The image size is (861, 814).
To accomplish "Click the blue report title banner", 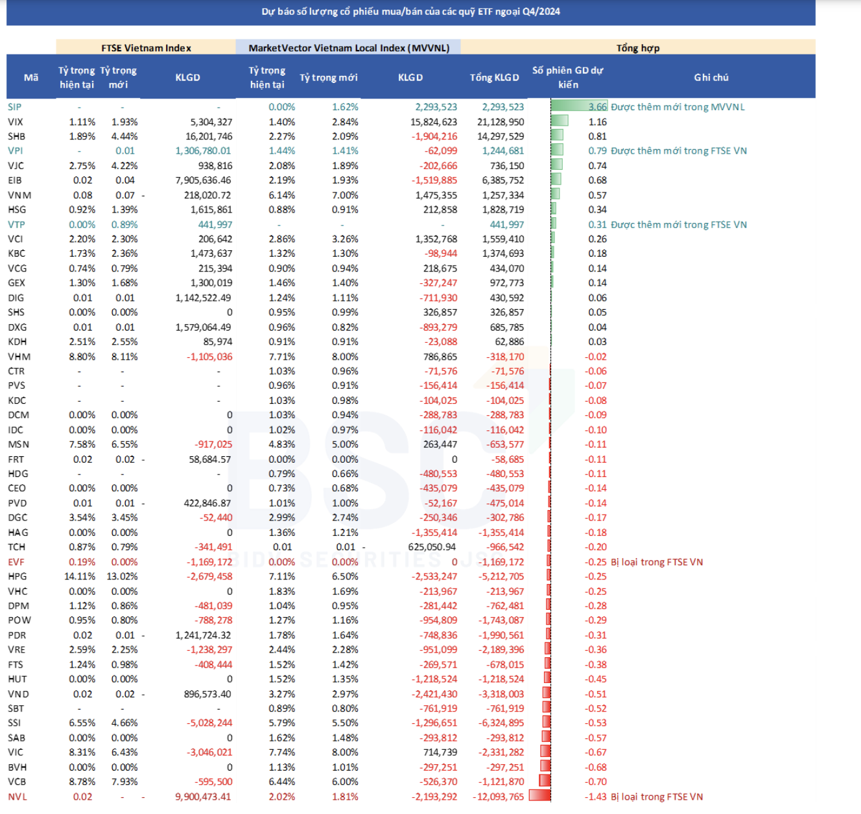I will click(x=410, y=12).
